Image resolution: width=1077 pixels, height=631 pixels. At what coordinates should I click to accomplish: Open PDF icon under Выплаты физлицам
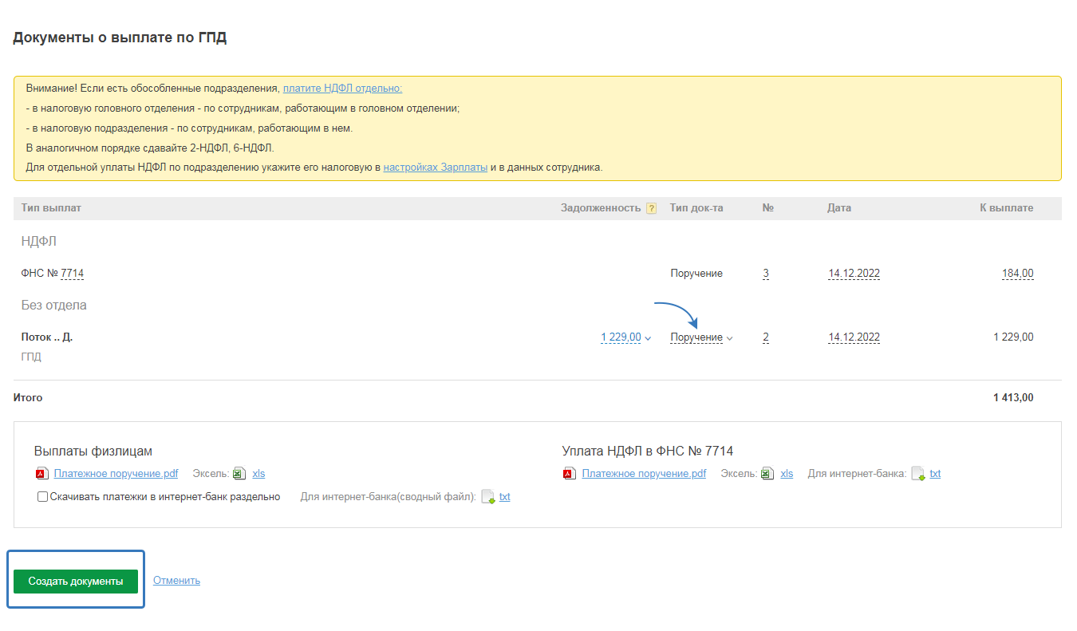(41, 474)
